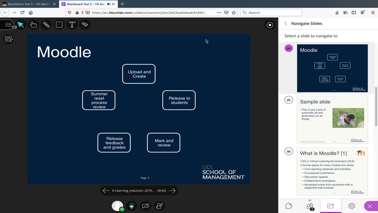Click the slide 05 number badge
The width and height of the screenshot is (378, 213).
point(289,100)
